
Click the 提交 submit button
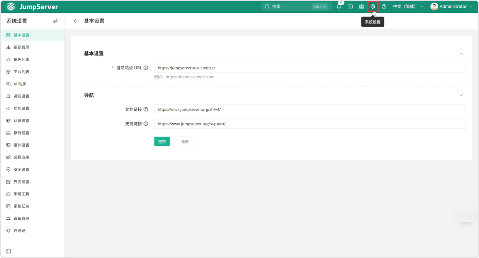coord(162,142)
